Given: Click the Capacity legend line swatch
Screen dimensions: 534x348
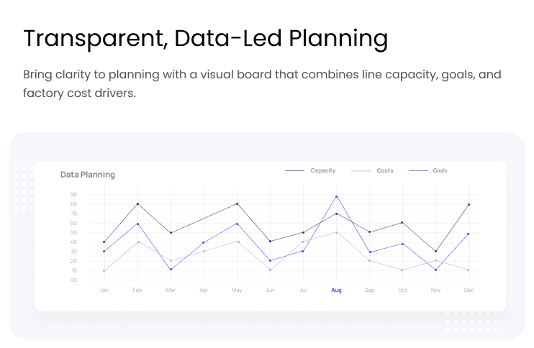Looking at the screenshot, I should point(294,171).
